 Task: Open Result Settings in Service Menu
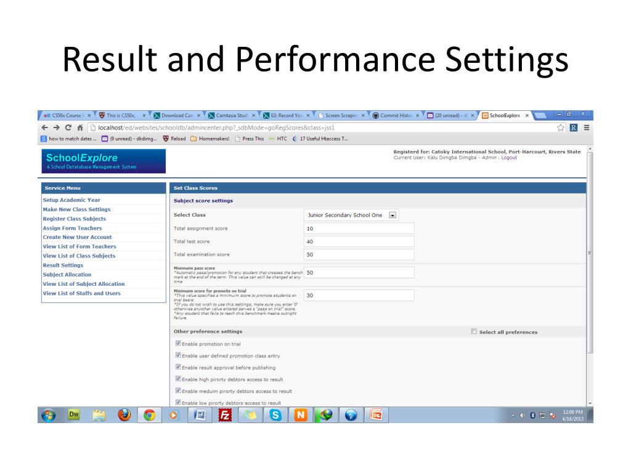[x=63, y=265]
